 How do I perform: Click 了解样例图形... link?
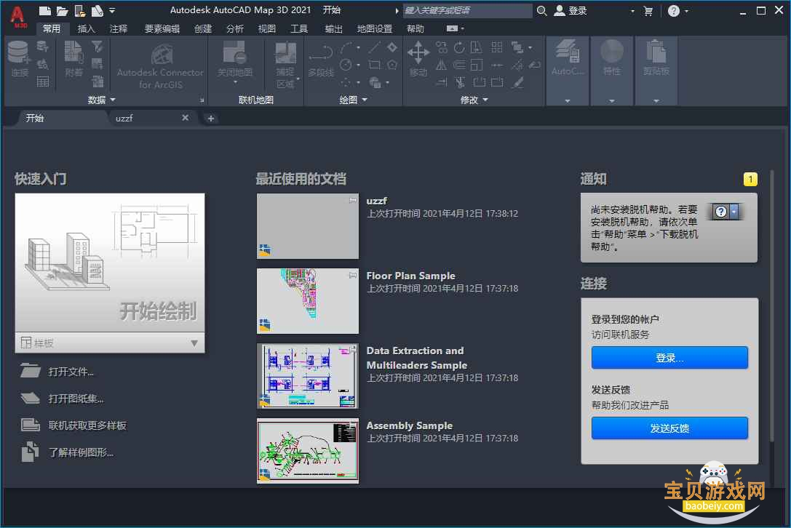pyautogui.click(x=81, y=452)
